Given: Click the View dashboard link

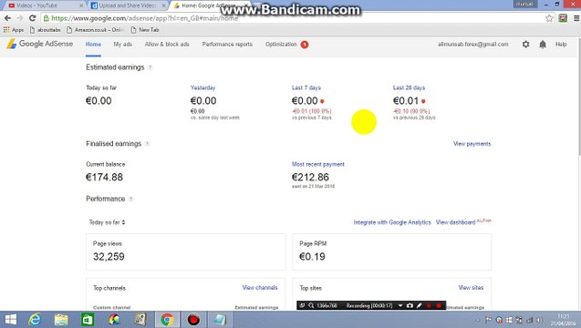Looking at the screenshot, I should pyautogui.click(x=455, y=222).
